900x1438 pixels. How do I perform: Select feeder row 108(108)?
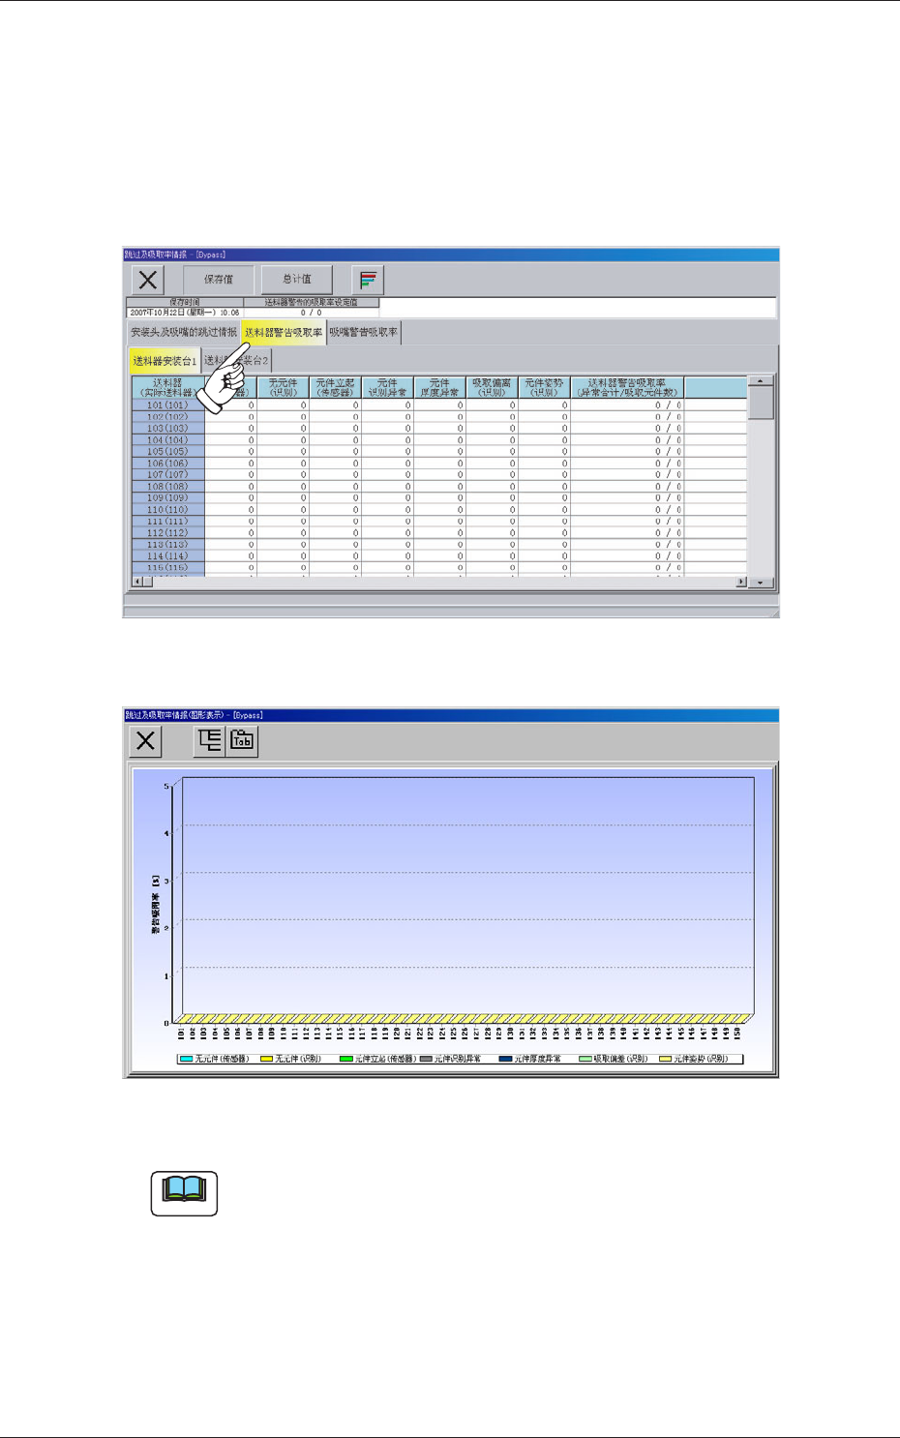tap(168, 487)
